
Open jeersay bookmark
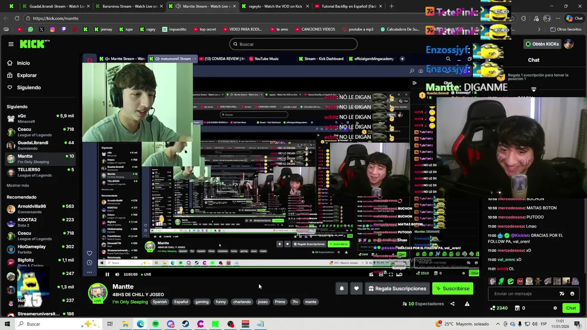click(x=103, y=29)
